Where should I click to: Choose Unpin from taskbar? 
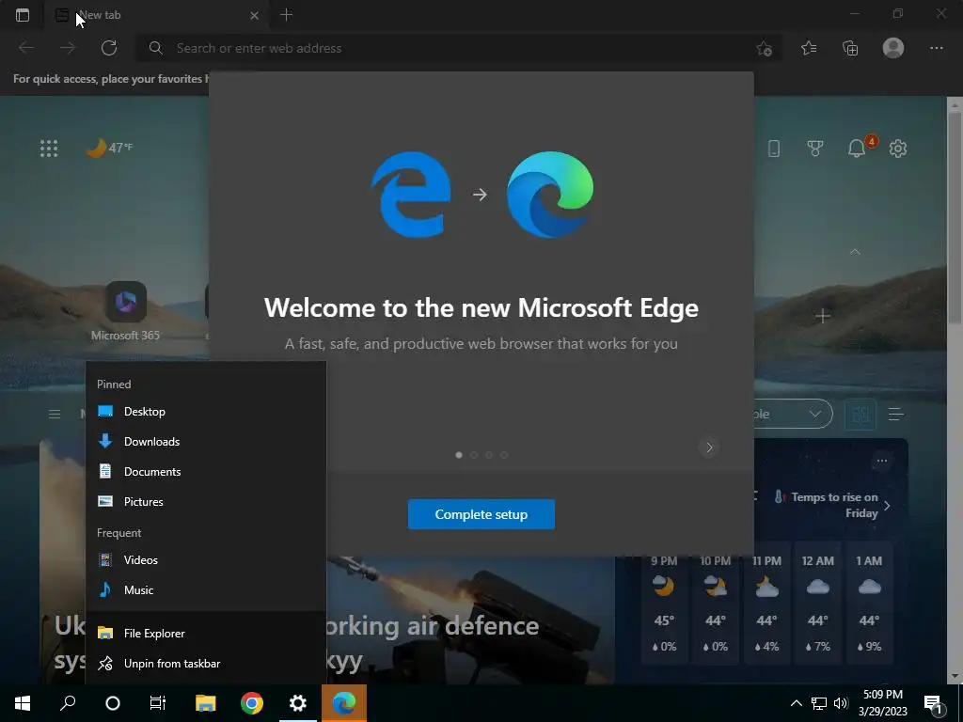[206, 663]
